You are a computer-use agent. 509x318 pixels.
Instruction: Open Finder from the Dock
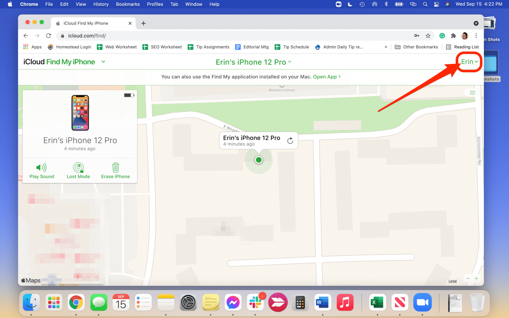31,302
